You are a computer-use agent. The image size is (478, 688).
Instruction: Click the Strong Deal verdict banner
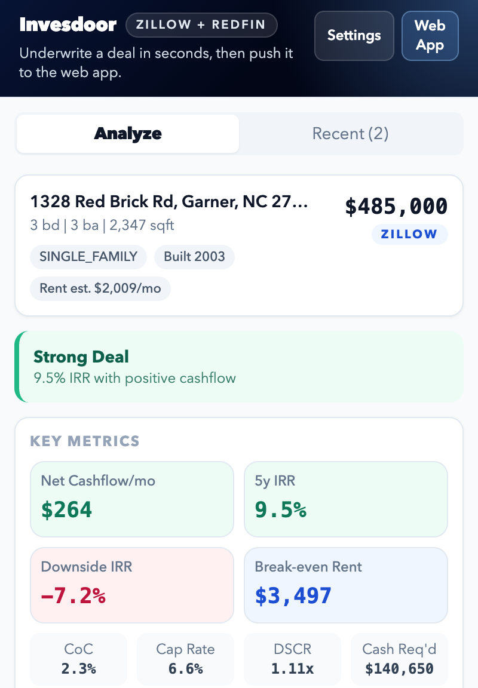(239, 366)
